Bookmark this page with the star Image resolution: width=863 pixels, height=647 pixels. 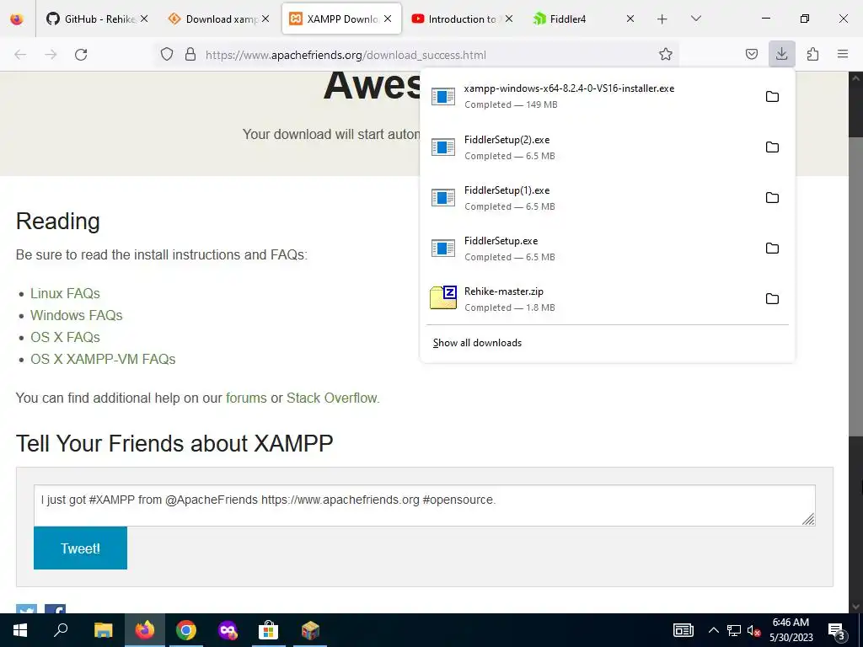point(666,55)
